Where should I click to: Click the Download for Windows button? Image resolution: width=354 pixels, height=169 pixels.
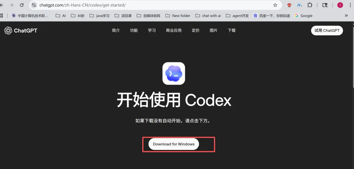pyautogui.click(x=174, y=144)
